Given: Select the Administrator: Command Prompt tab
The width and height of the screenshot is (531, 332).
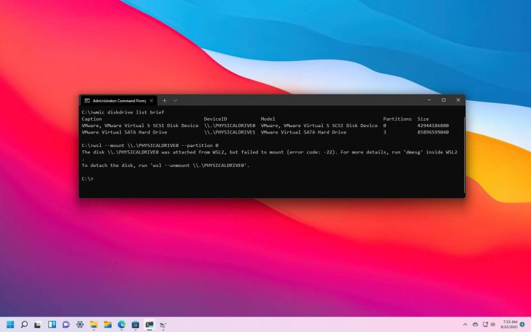Looking at the screenshot, I should (x=118, y=101).
